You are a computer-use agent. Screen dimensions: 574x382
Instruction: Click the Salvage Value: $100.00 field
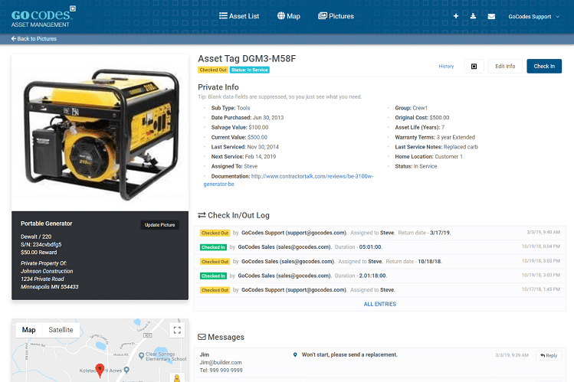[240, 128]
